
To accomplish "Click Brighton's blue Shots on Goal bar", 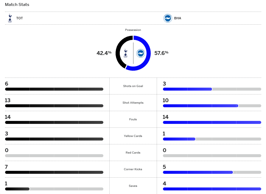I will 187,89.
